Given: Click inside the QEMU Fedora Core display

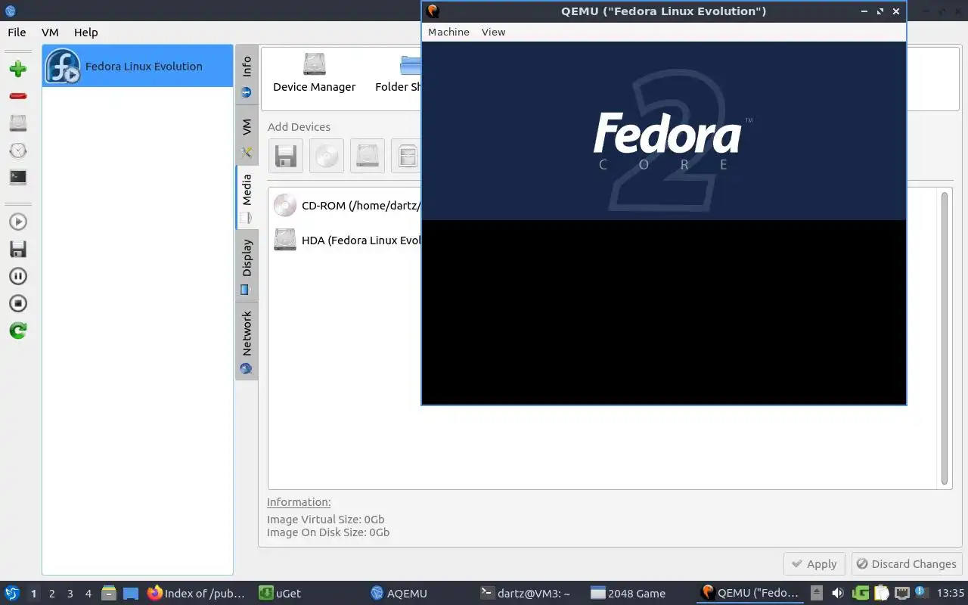Looking at the screenshot, I should [x=663, y=223].
